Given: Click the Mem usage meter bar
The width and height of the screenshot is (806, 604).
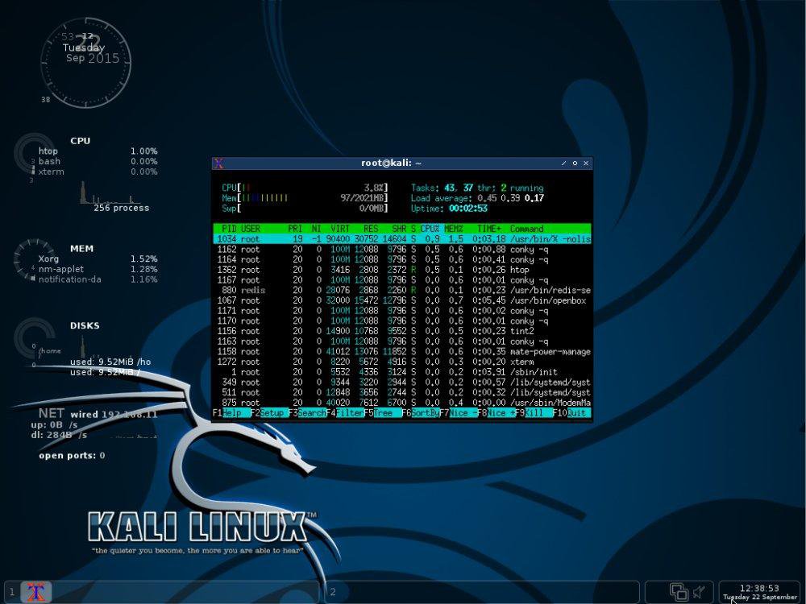Looking at the screenshot, I should tap(305, 198).
